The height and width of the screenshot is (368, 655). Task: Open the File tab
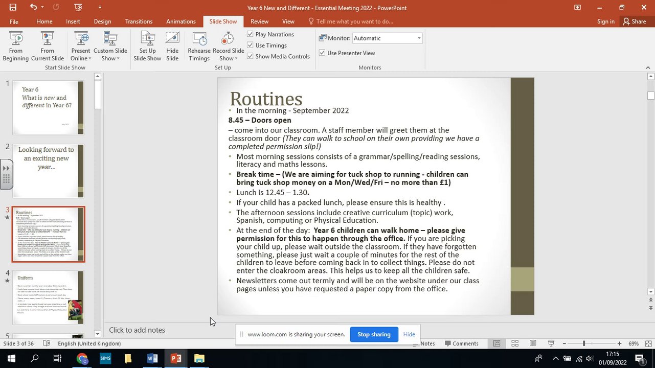(14, 21)
